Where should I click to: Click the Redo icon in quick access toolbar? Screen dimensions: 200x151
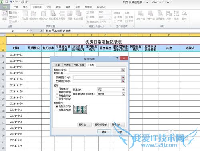coord(17,2)
